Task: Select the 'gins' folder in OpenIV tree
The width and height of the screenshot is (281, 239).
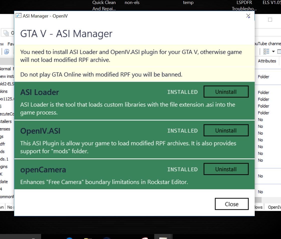Action: (4, 167)
